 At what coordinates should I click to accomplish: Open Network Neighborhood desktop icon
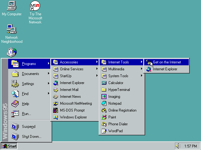(12, 34)
